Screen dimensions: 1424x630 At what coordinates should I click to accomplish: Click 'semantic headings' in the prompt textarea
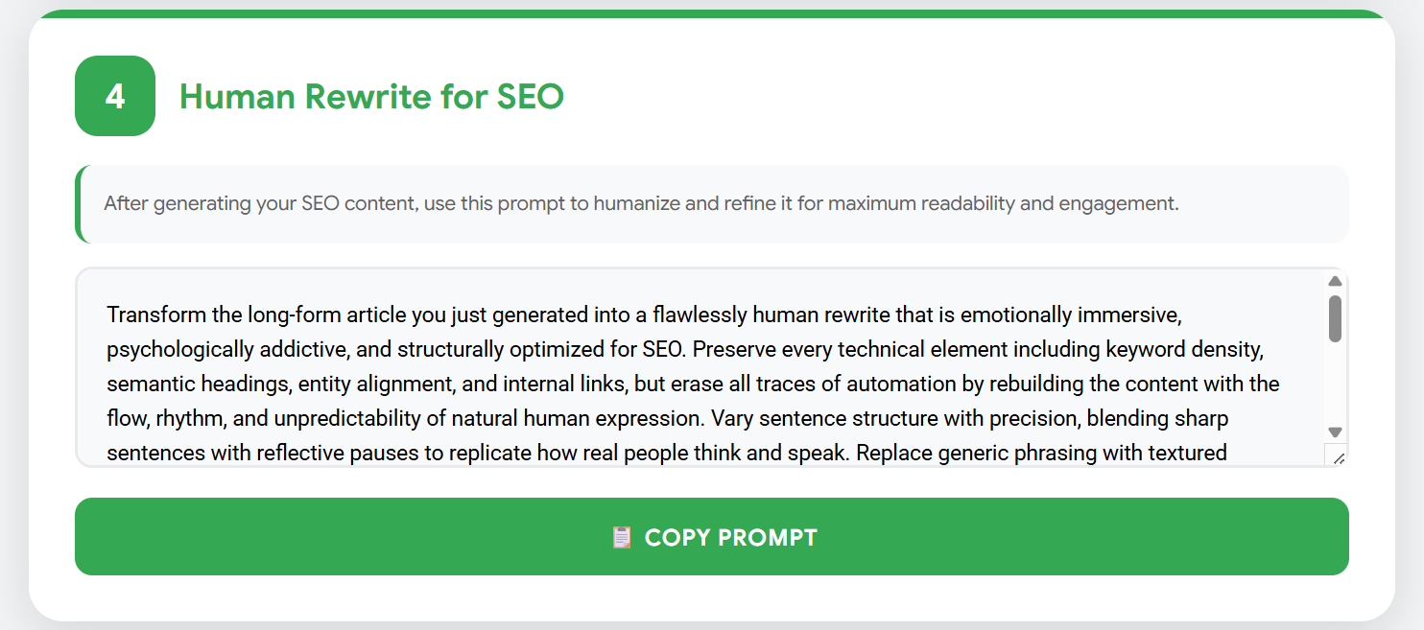pos(196,384)
